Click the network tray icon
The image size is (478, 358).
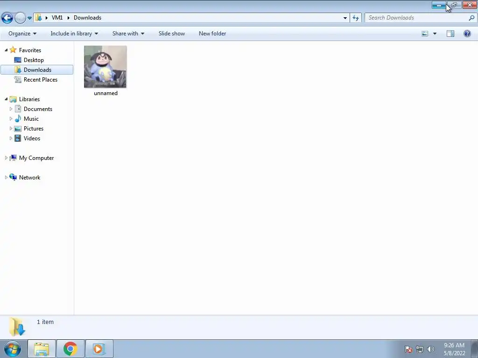420,349
